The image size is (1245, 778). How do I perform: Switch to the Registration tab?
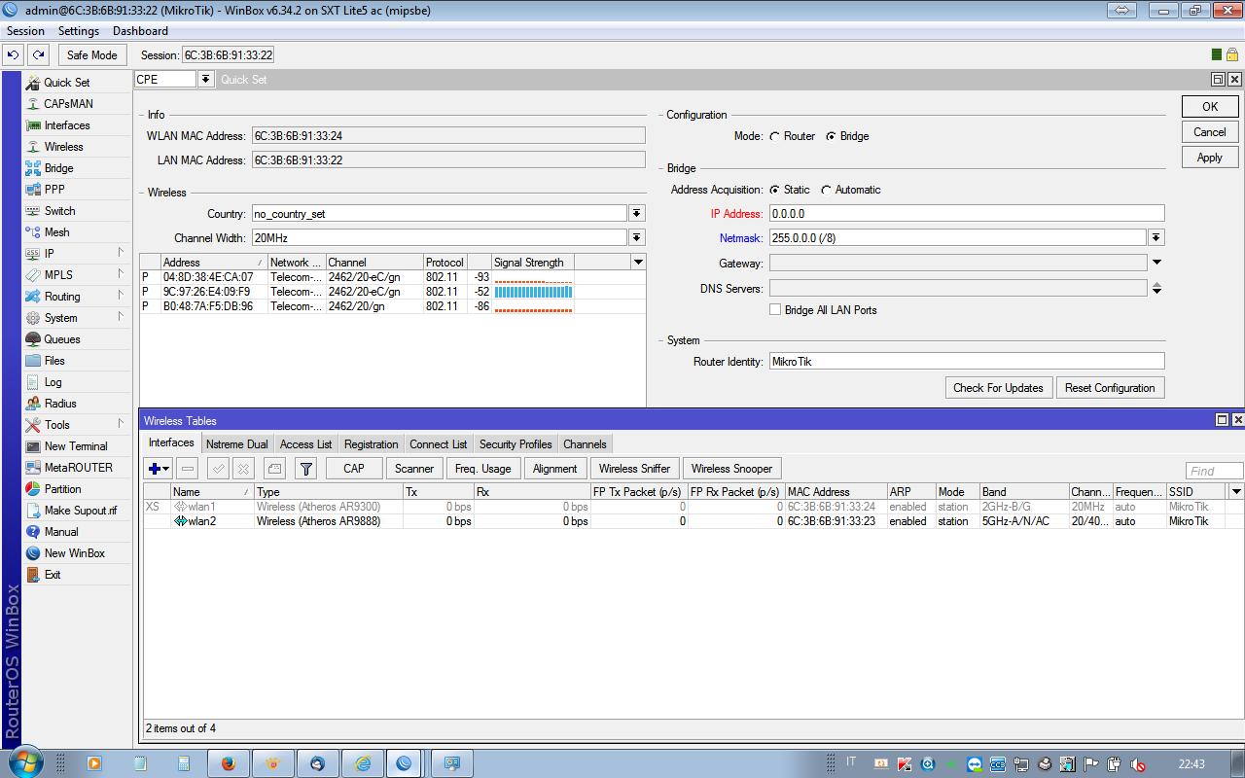[x=371, y=443]
